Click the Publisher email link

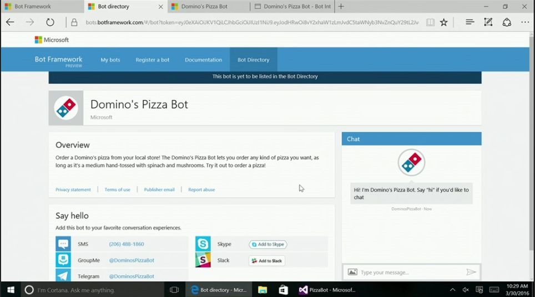pyautogui.click(x=159, y=190)
